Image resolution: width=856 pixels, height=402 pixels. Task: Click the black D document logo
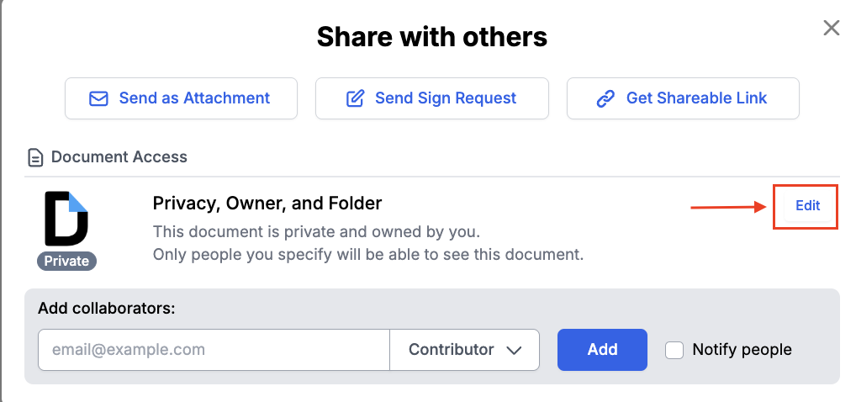[66, 219]
